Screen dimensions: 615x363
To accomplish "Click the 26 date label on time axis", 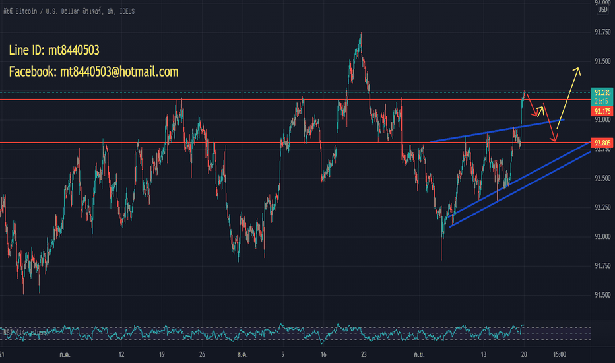I will click(202, 354).
